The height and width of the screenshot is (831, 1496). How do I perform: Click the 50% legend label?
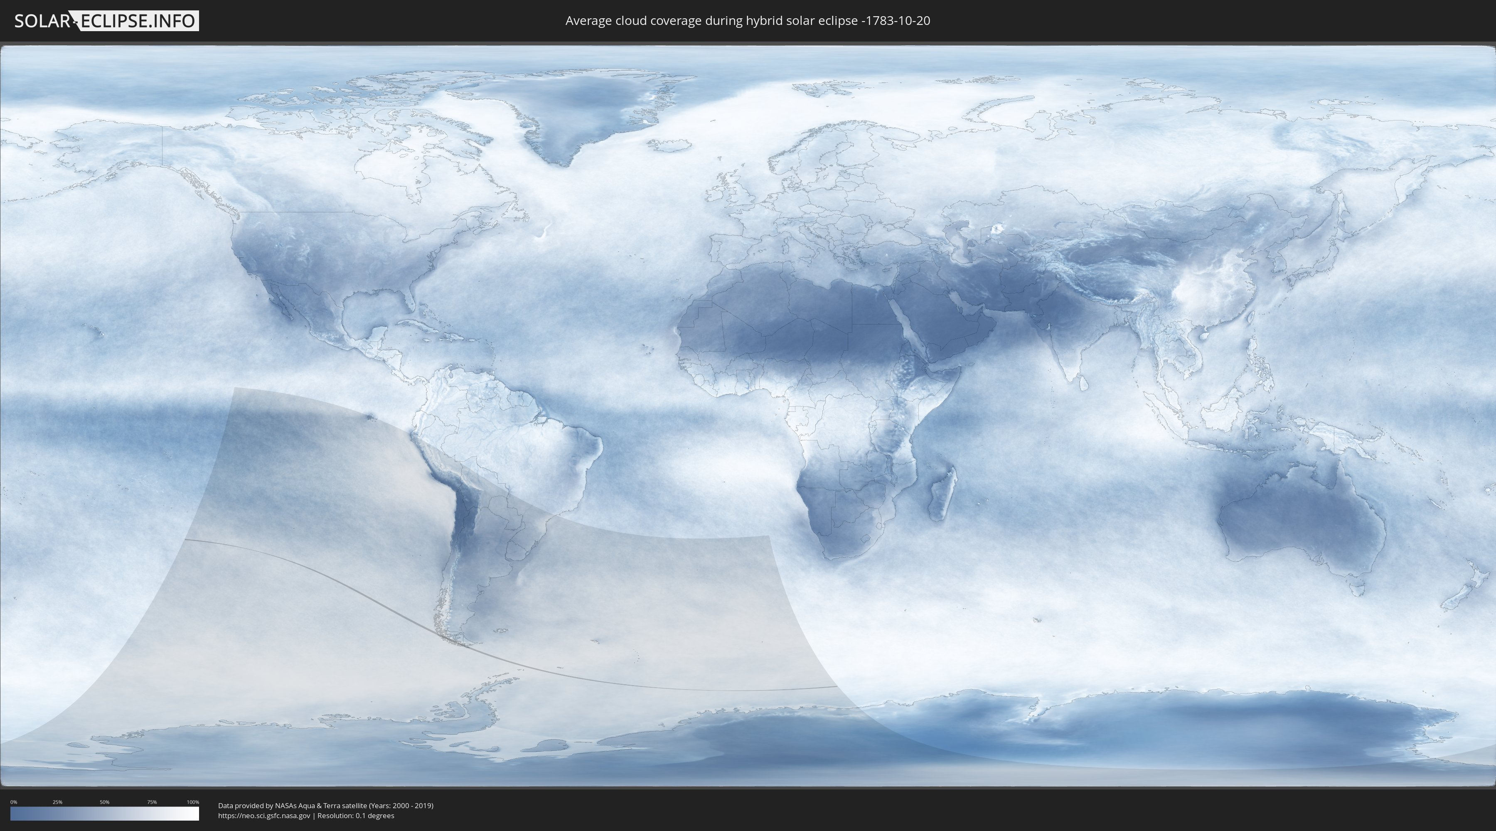105,802
